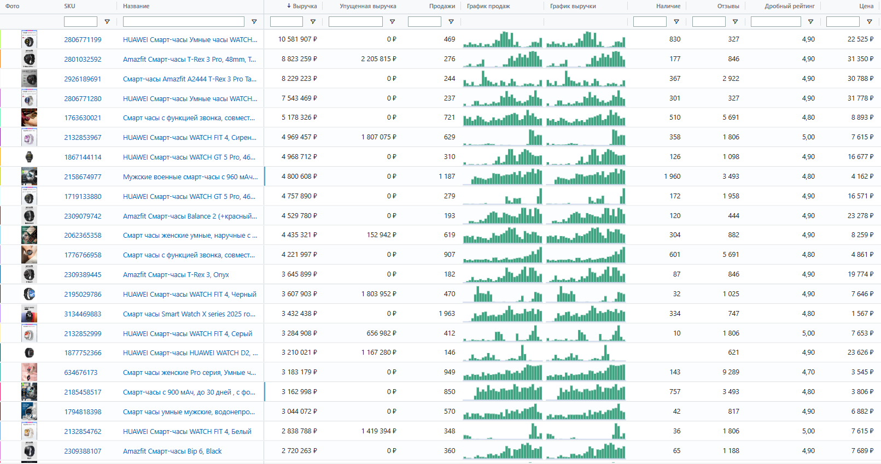
Task: Click the График выручки column header
Action: [x=573, y=7]
